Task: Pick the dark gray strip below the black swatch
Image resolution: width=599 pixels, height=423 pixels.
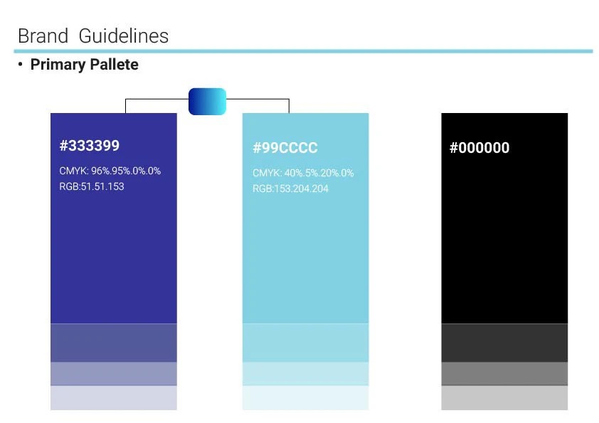Action: [x=504, y=343]
